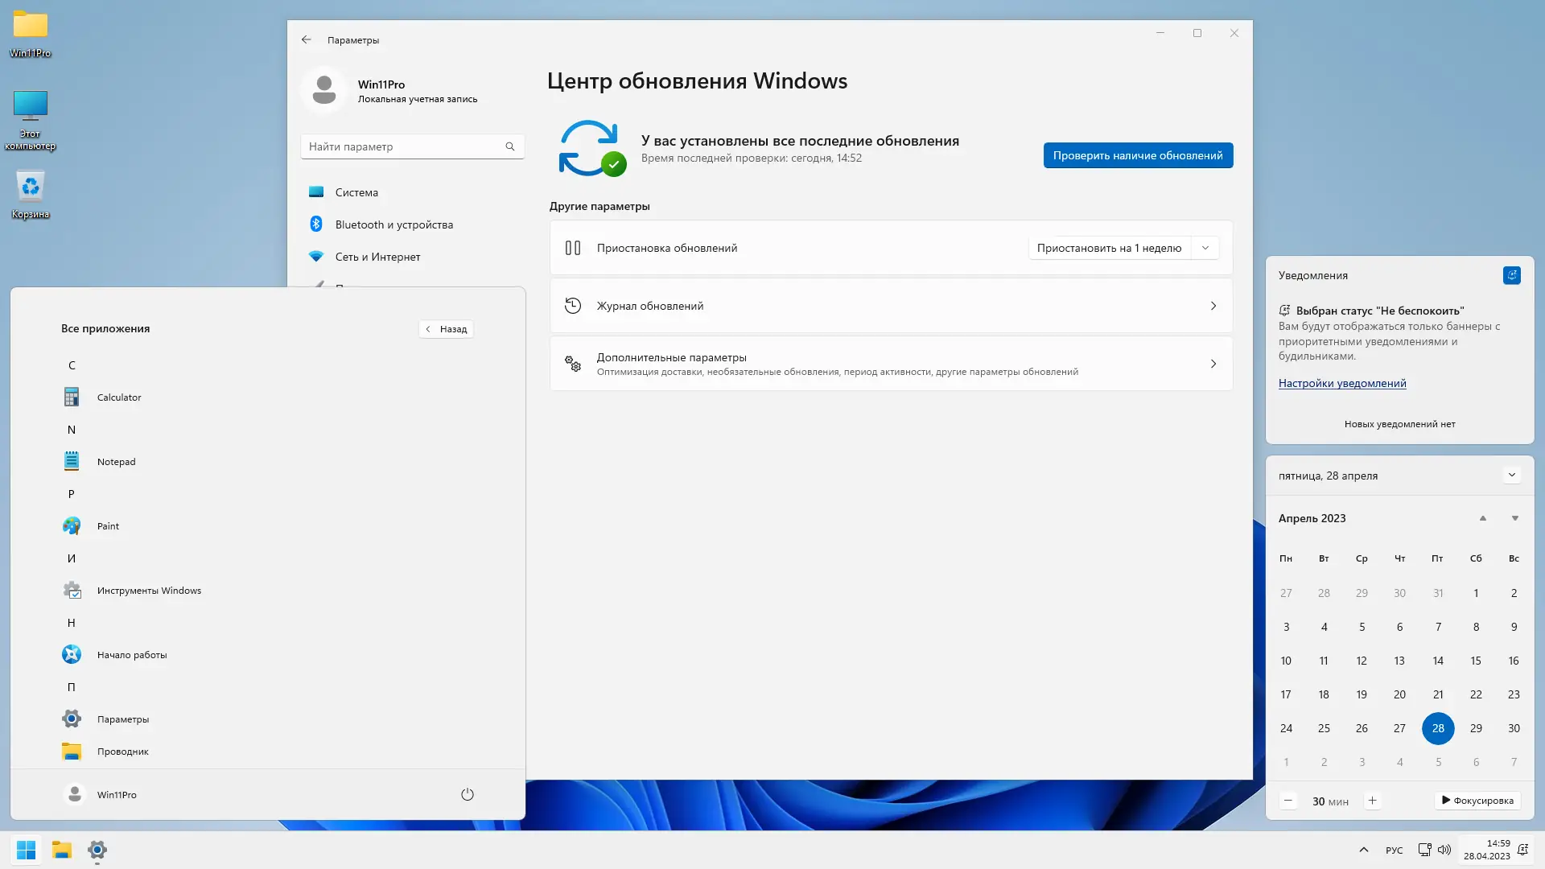Select April 15 in the calendar
Screen dimensions: 1545x869
tap(1475, 661)
